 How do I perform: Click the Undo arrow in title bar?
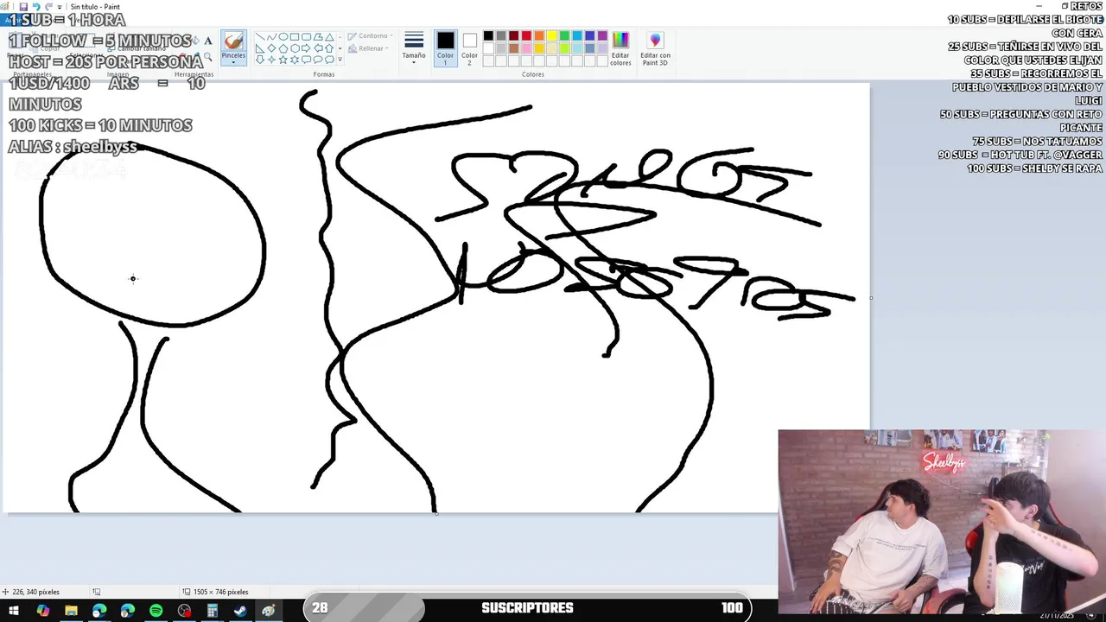(36, 7)
